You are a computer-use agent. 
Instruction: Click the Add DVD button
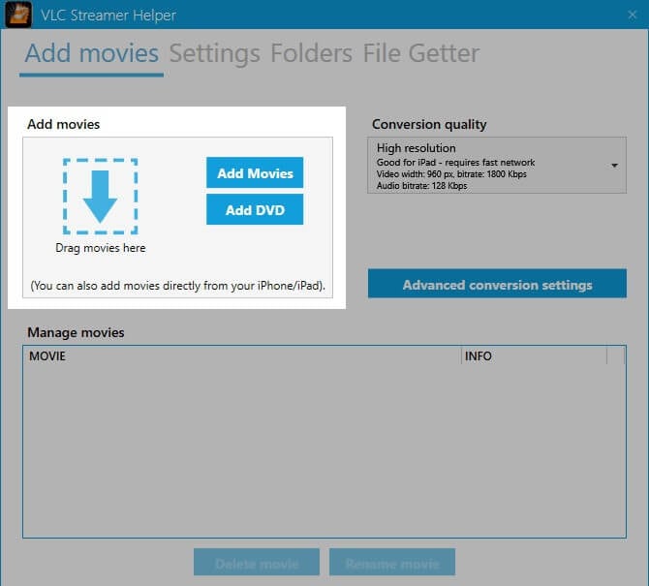(255, 210)
